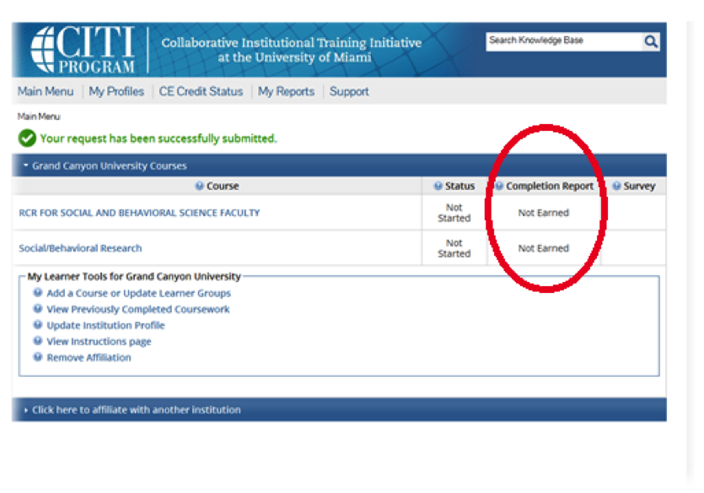The image size is (704, 493).
Task: Click Remove Affiliation link
Action: coord(89,358)
